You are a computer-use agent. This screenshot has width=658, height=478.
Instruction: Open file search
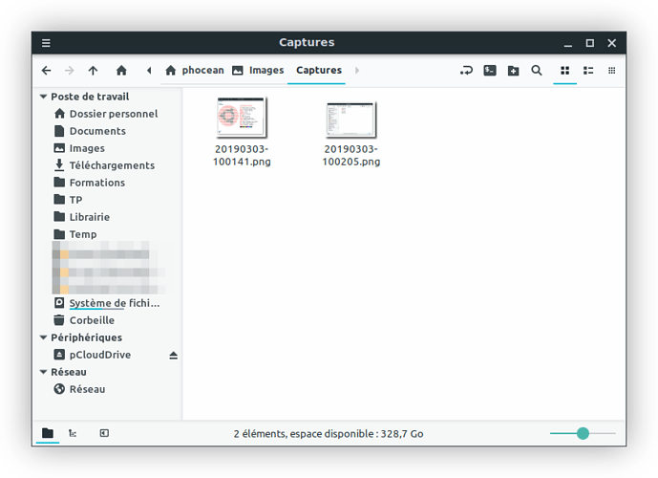click(x=537, y=71)
